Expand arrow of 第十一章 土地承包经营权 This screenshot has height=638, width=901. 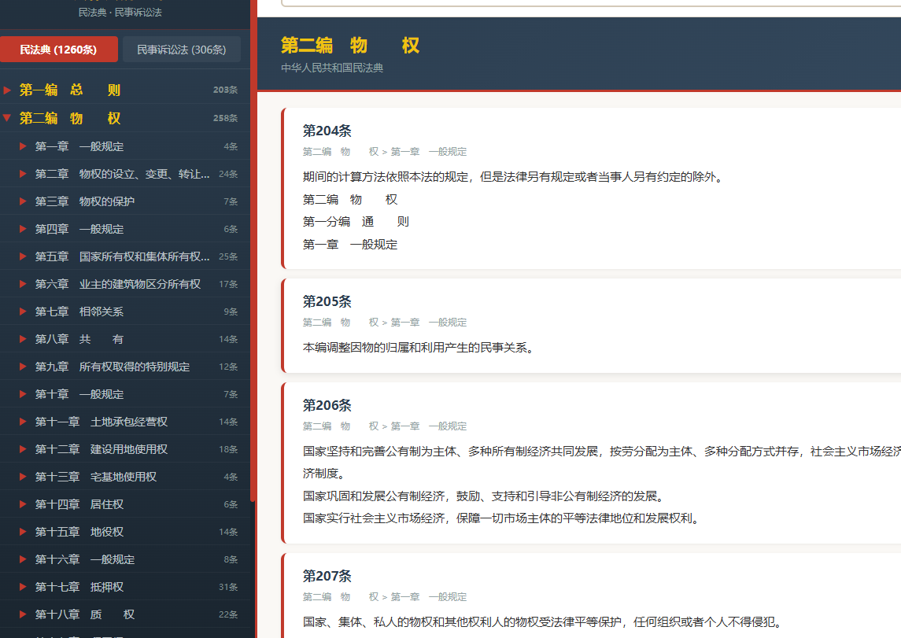(23, 422)
